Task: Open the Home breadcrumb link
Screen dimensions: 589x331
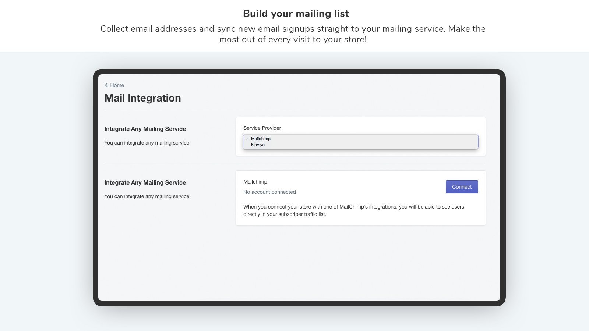Action: 117,85
